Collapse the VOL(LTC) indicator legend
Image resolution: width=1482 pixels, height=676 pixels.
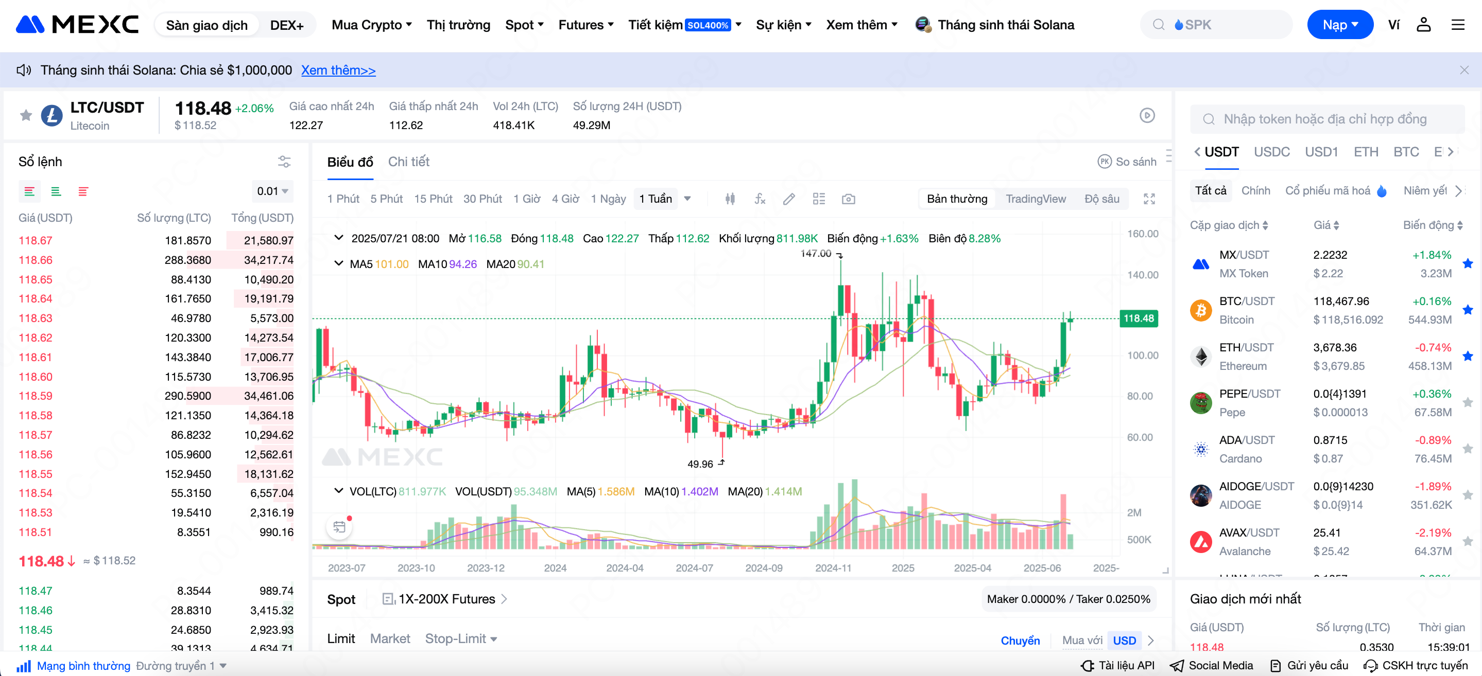tap(338, 491)
